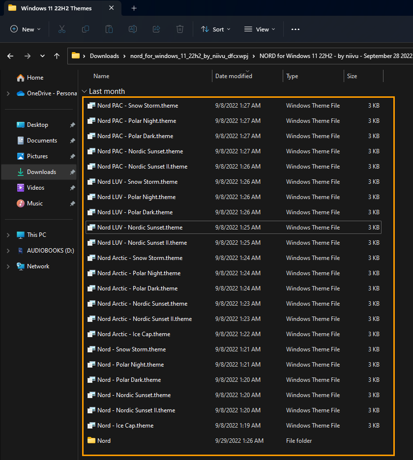413x460 pixels.
Task: Click nord_for_windows_11_22h2 breadcrumb segment
Action: (x=189, y=56)
